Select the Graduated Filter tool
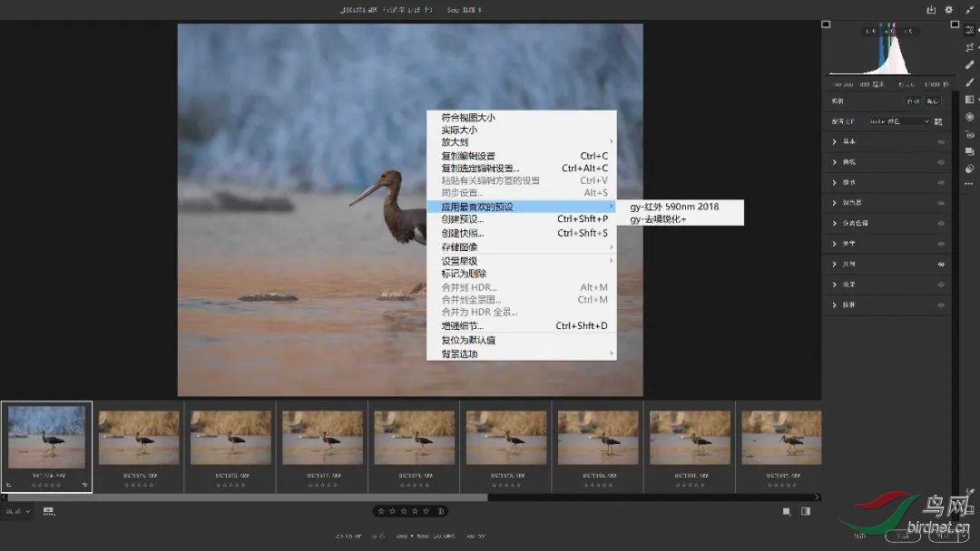Image resolution: width=980 pixels, height=551 pixels. click(x=970, y=99)
